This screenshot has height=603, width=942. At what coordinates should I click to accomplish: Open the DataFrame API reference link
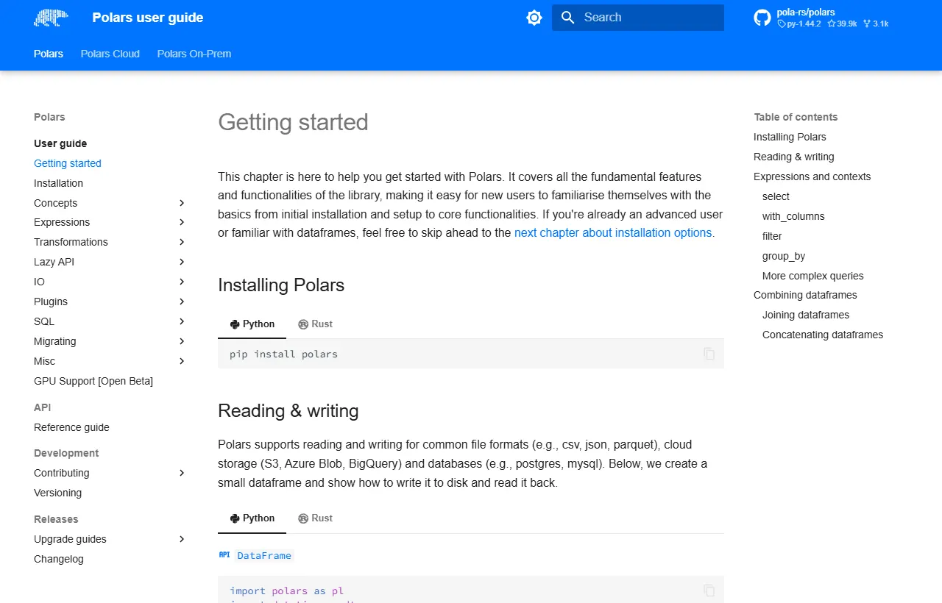264,555
